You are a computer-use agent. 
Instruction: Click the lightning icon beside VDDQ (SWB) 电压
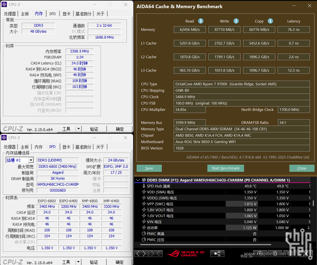[144, 198]
